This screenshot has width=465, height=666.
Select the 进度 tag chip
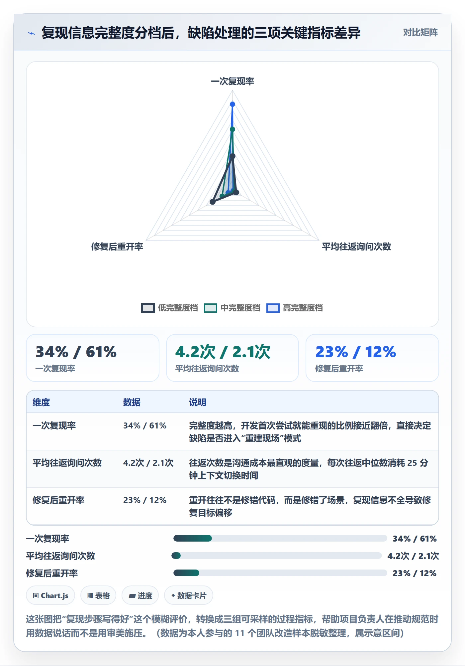click(140, 595)
